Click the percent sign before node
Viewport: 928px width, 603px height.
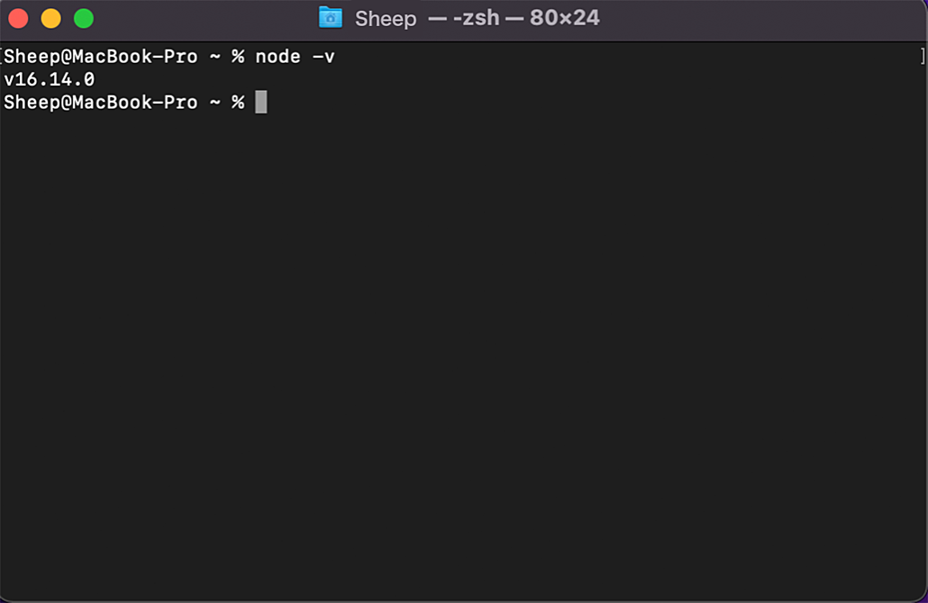coord(238,57)
